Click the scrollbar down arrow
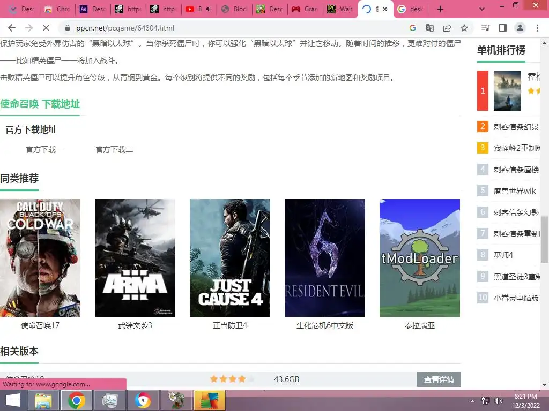Viewport: 549px width, 411px height. (545, 385)
